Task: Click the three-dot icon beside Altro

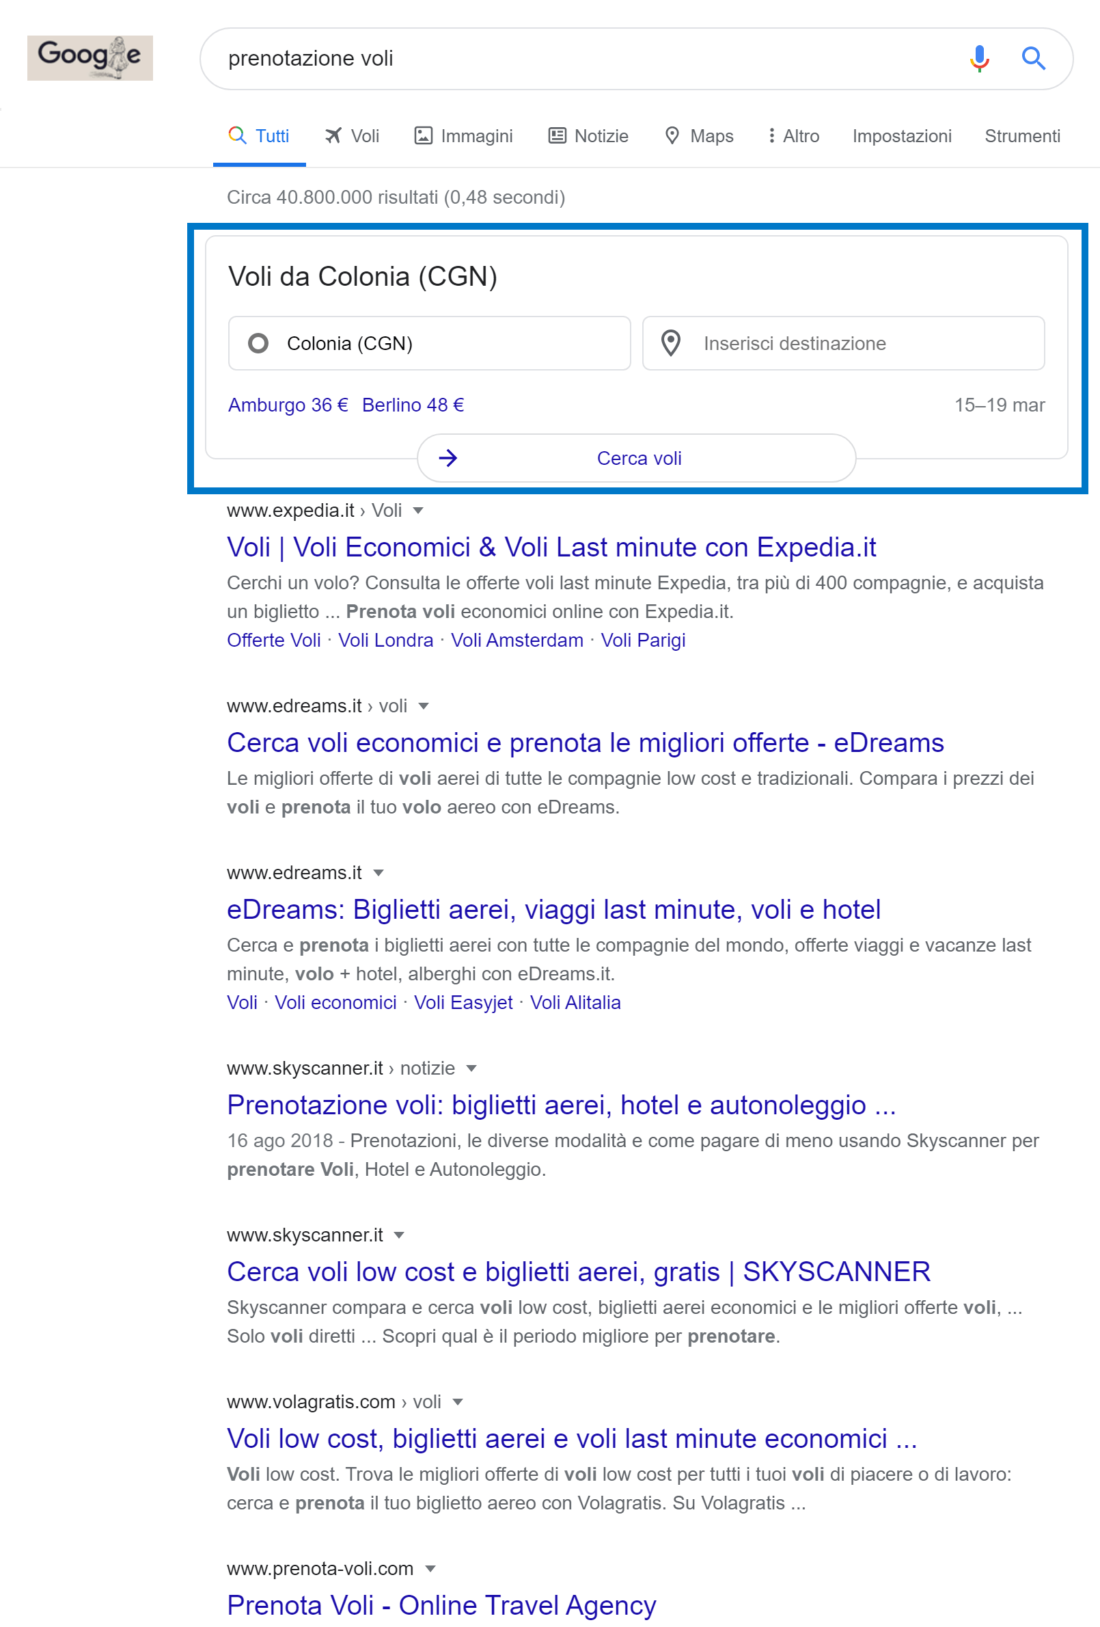Action: click(771, 135)
